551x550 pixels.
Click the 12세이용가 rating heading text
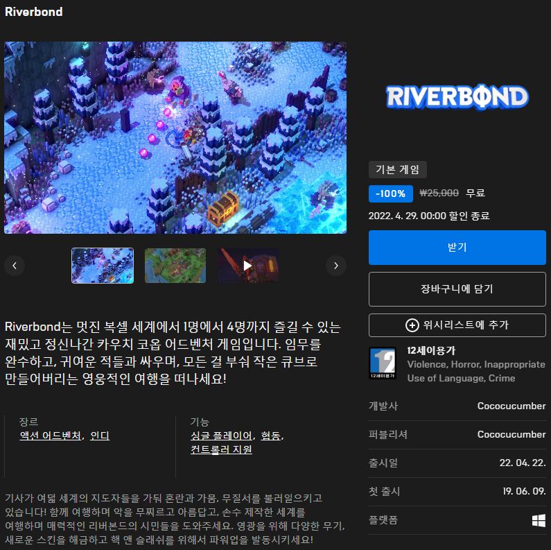pos(431,350)
